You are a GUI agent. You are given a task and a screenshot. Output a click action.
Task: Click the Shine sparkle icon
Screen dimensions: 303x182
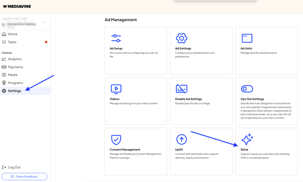tap(247, 139)
